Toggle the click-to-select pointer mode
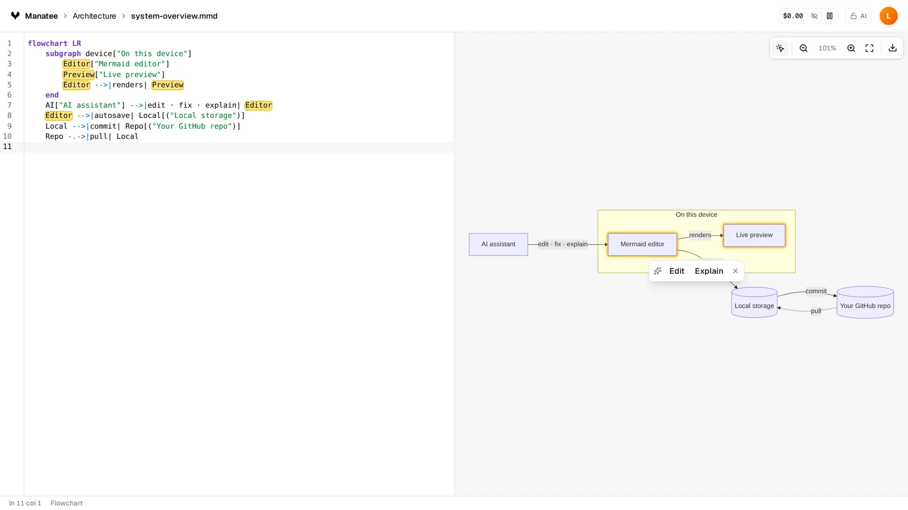The image size is (908, 510). click(x=780, y=48)
